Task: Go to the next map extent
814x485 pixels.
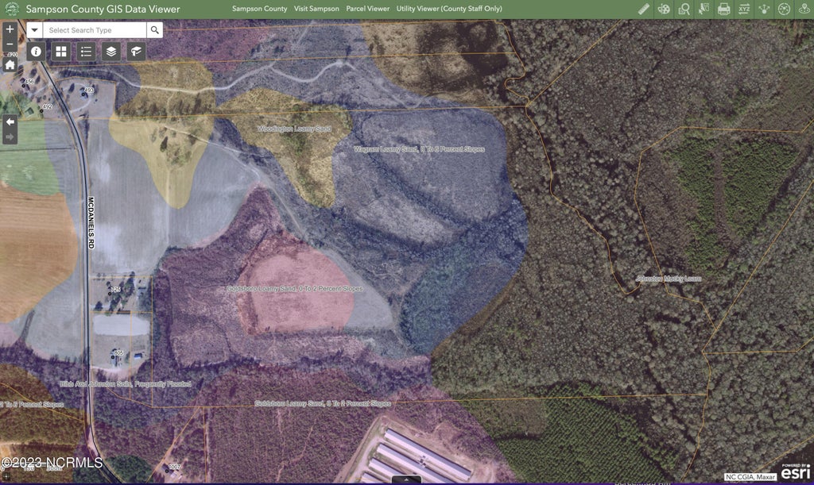Action: 10,137
